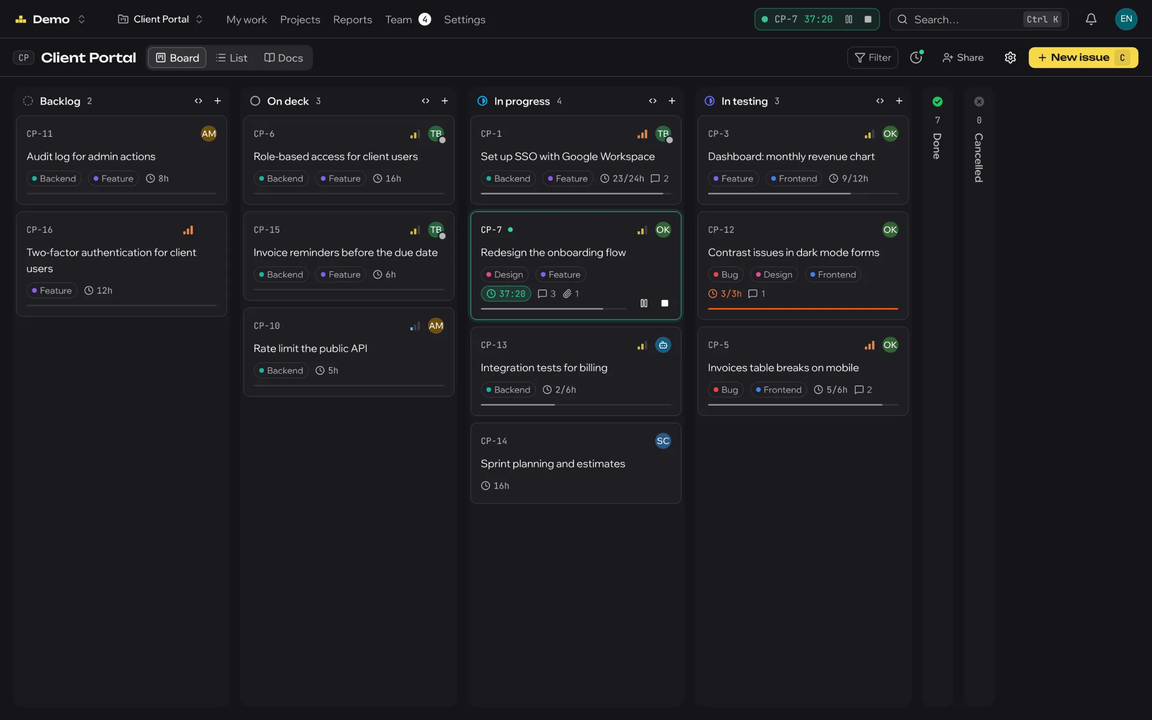Add an issue to On deck column
Viewport: 1152px width, 720px height.
[x=444, y=101]
